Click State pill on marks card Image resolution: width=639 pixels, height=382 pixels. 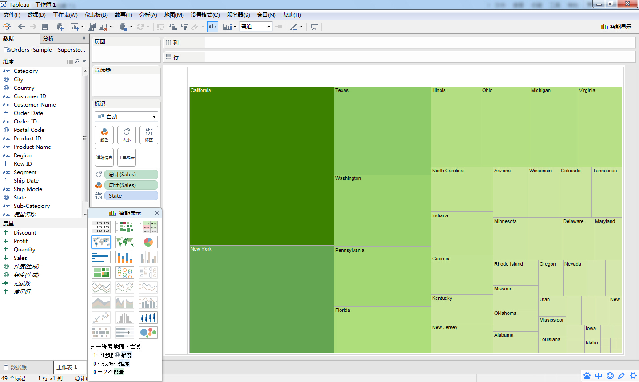[x=131, y=196]
